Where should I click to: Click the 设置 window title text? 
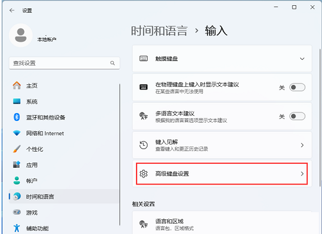point(27,10)
